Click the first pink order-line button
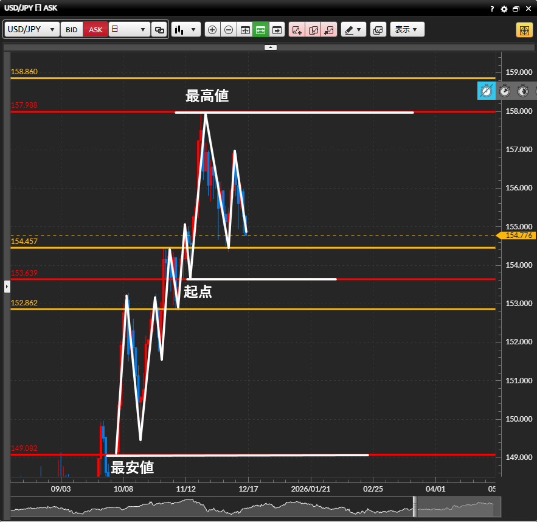537x522 pixels. pos(297,29)
